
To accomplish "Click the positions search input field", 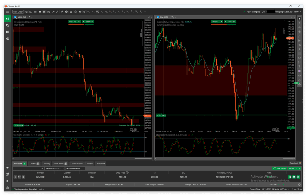I will click(x=28, y=168).
